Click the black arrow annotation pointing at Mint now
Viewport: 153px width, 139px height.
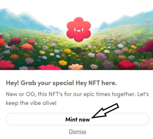click(105, 111)
